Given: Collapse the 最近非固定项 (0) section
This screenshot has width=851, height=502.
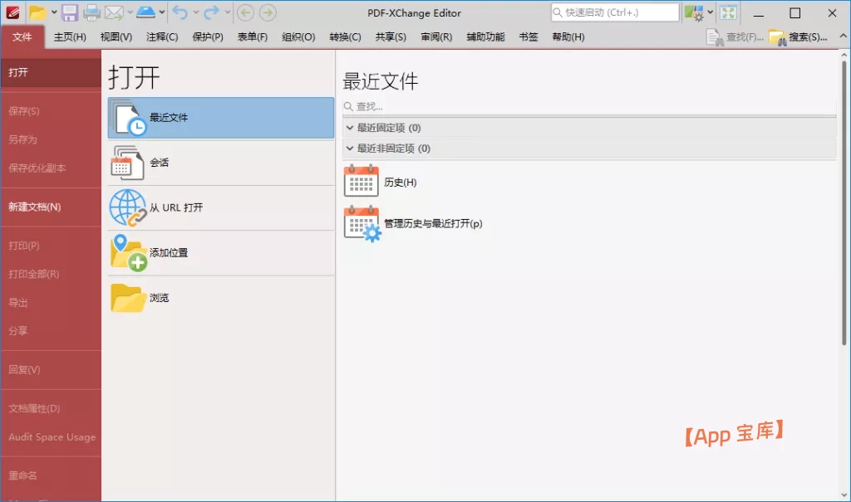Looking at the screenshot, I should point(350,149).
